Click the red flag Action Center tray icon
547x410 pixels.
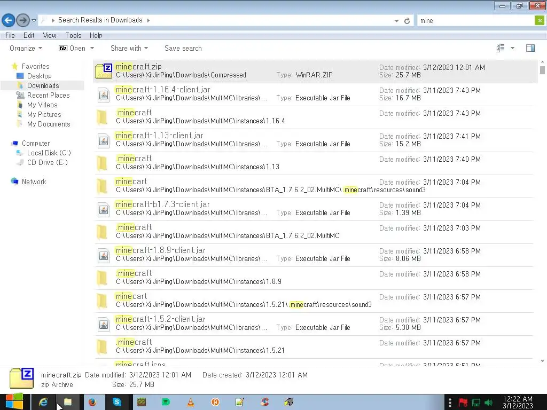tap(463, 403)
